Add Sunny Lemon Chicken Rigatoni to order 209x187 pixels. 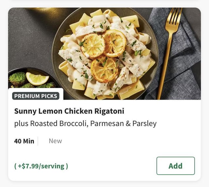tap(175, 166)
